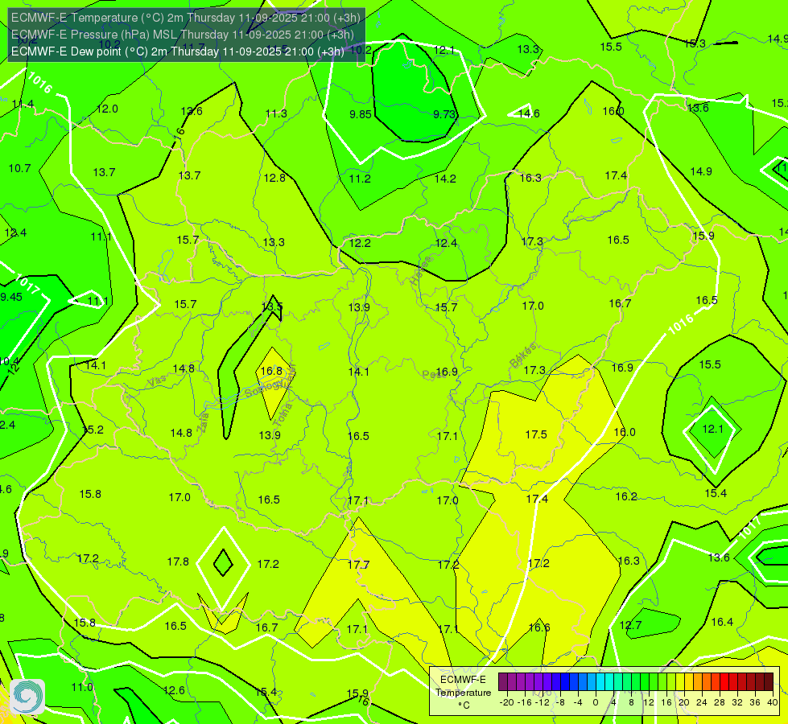Screen dimensions: 788x724
Task: Click the 17.7 temperature value
Action: pyautogui.click(x=359, y=566)
